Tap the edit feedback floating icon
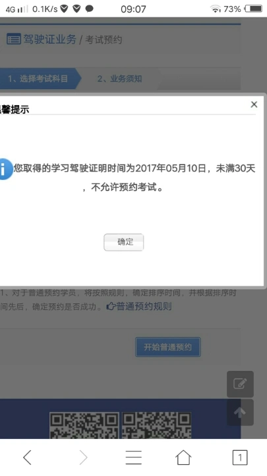The height and width of the screenshot is (476, 267). [240, 384]
